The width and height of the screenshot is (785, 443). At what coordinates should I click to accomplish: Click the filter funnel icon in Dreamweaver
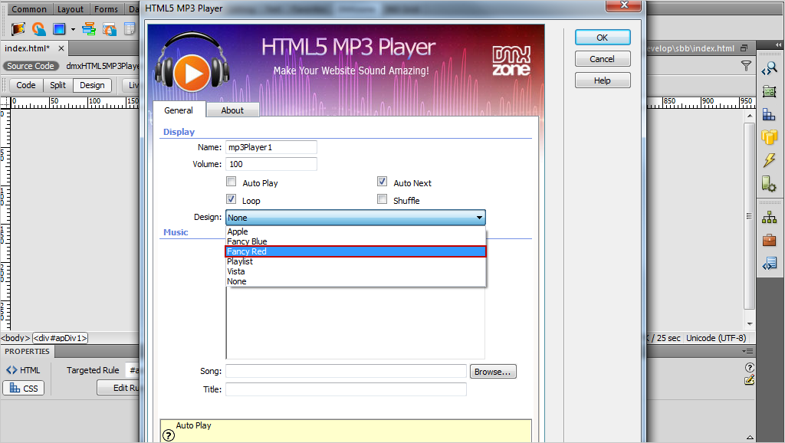tap(746, 66)
